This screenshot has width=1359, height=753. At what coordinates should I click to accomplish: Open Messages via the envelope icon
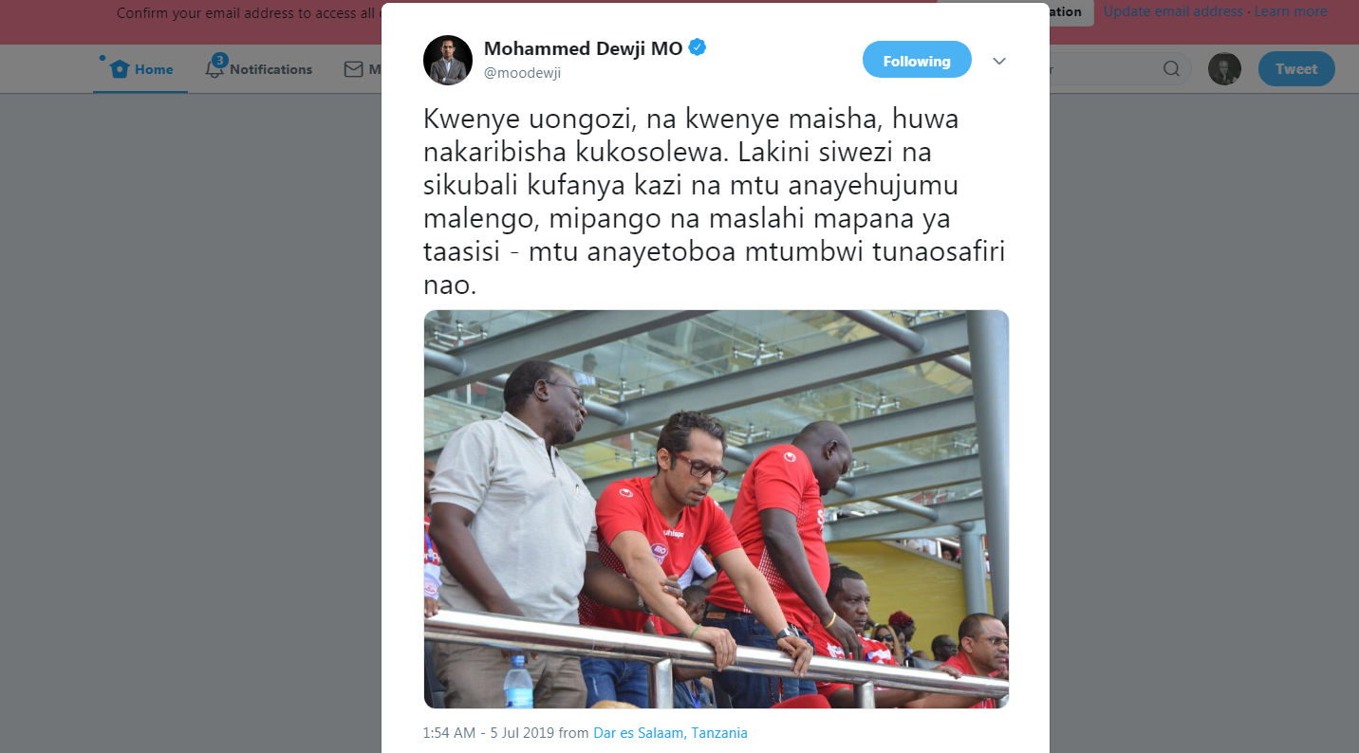pos(353,69)
